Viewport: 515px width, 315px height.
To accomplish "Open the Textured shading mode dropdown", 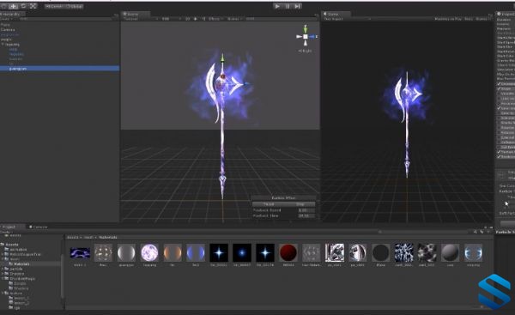I will (x=141, y=19).
